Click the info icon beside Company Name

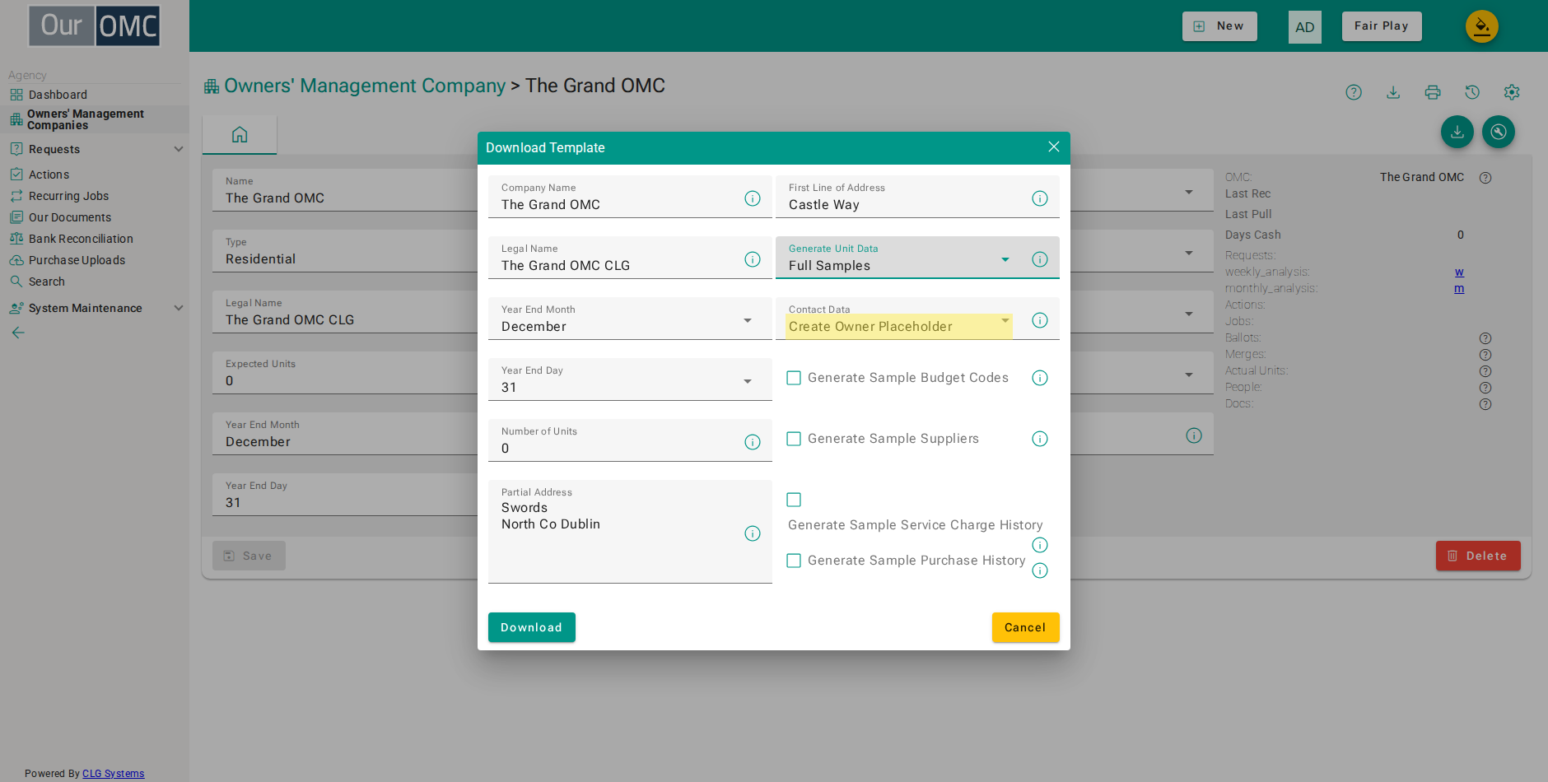[x=753, y=198]
